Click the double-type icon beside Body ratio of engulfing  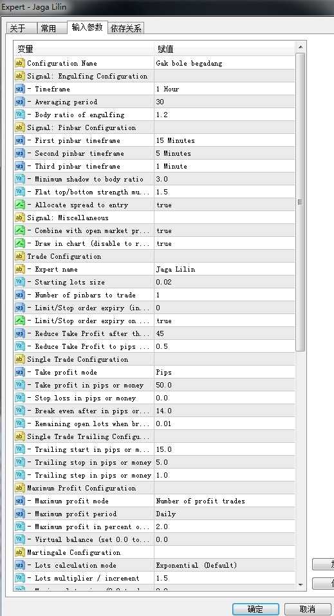[x=20, y=115]
